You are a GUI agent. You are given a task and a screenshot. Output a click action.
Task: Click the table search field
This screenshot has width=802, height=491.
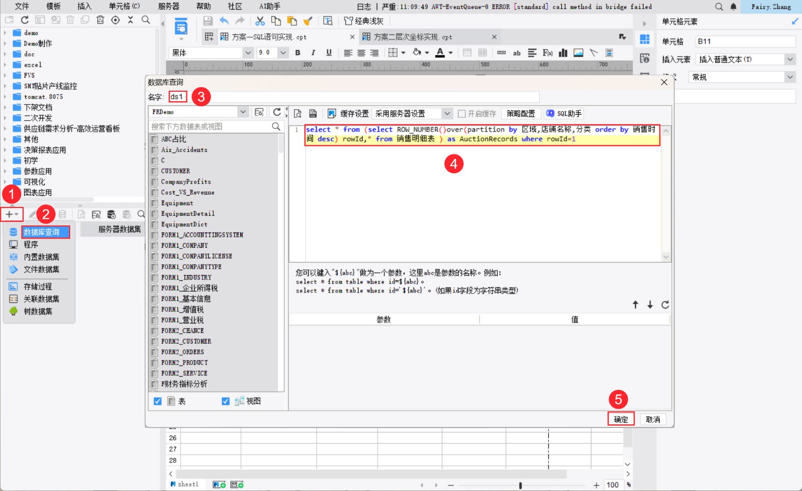tap(211, 126)
